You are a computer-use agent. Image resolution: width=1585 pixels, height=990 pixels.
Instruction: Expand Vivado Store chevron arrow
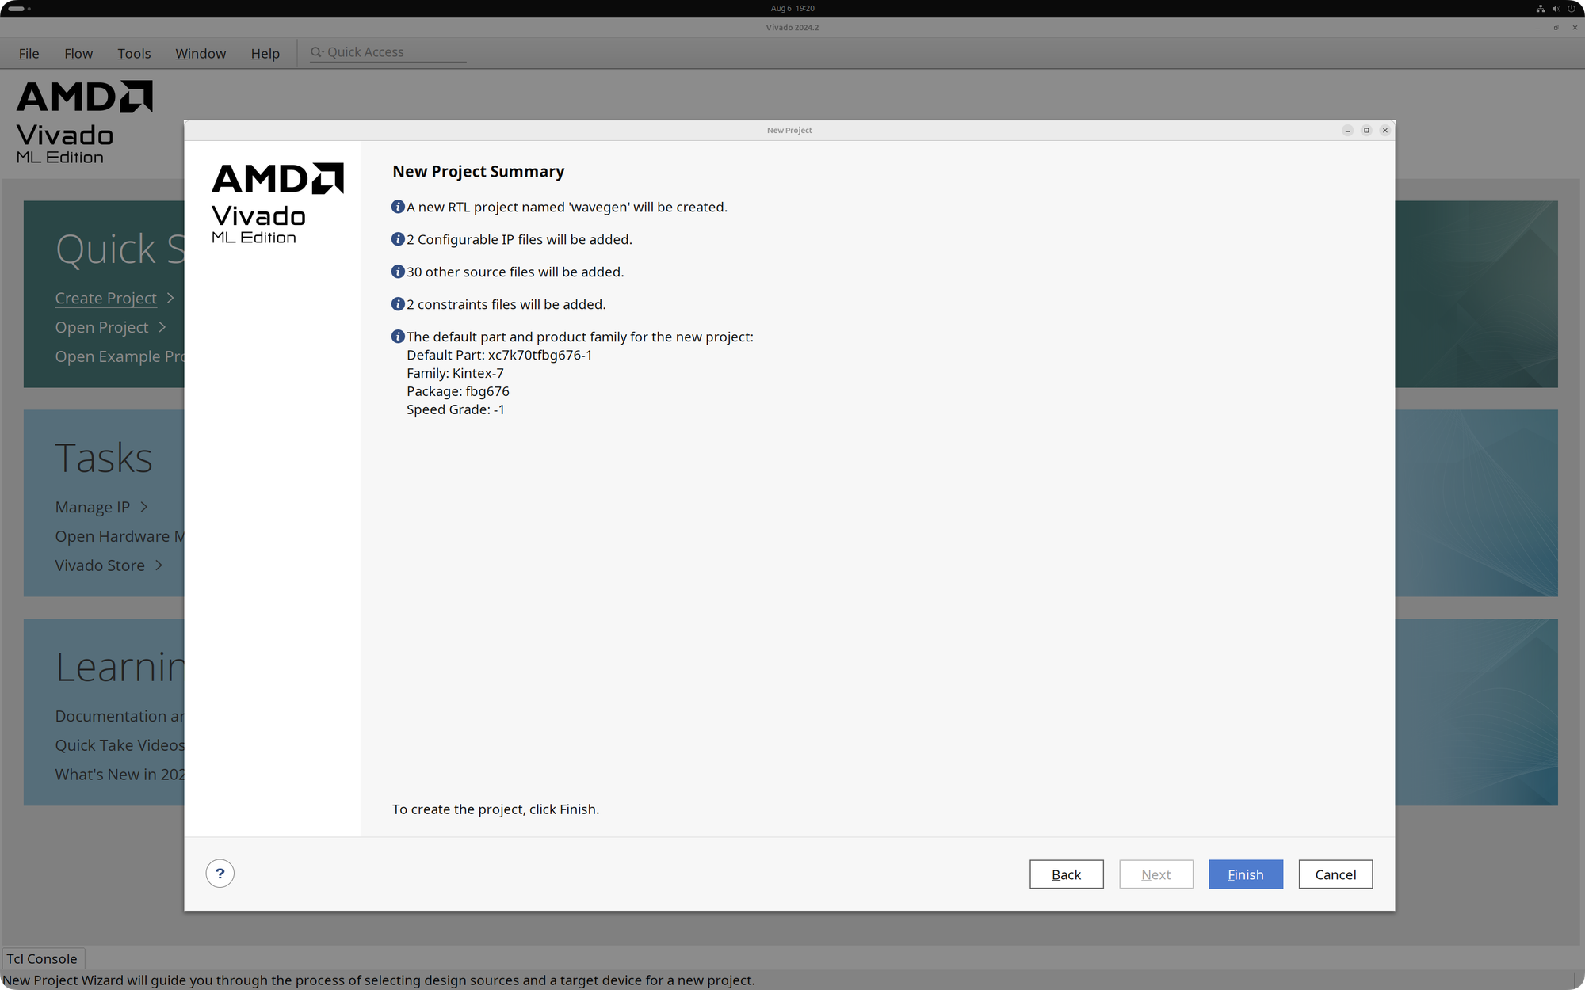(159, 565)
